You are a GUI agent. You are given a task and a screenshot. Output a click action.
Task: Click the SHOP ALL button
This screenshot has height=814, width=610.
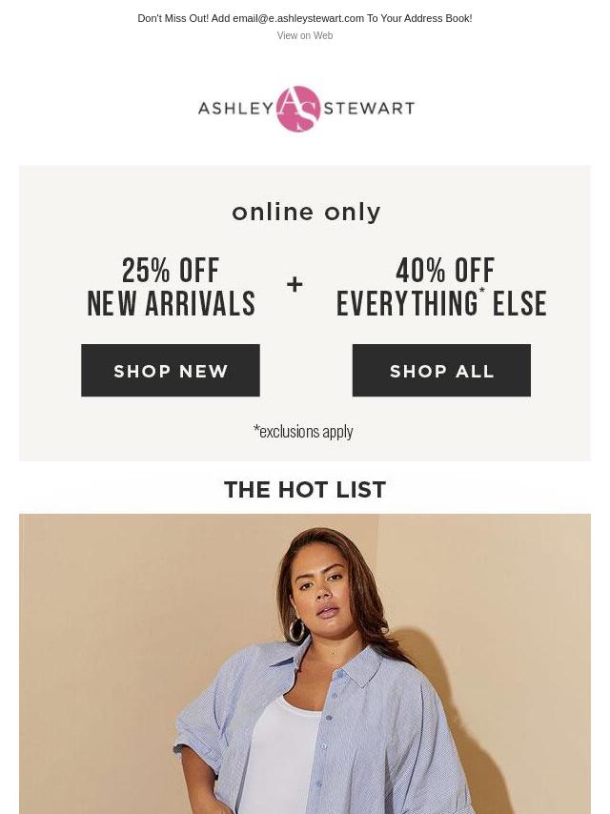(x=441, y=371)
